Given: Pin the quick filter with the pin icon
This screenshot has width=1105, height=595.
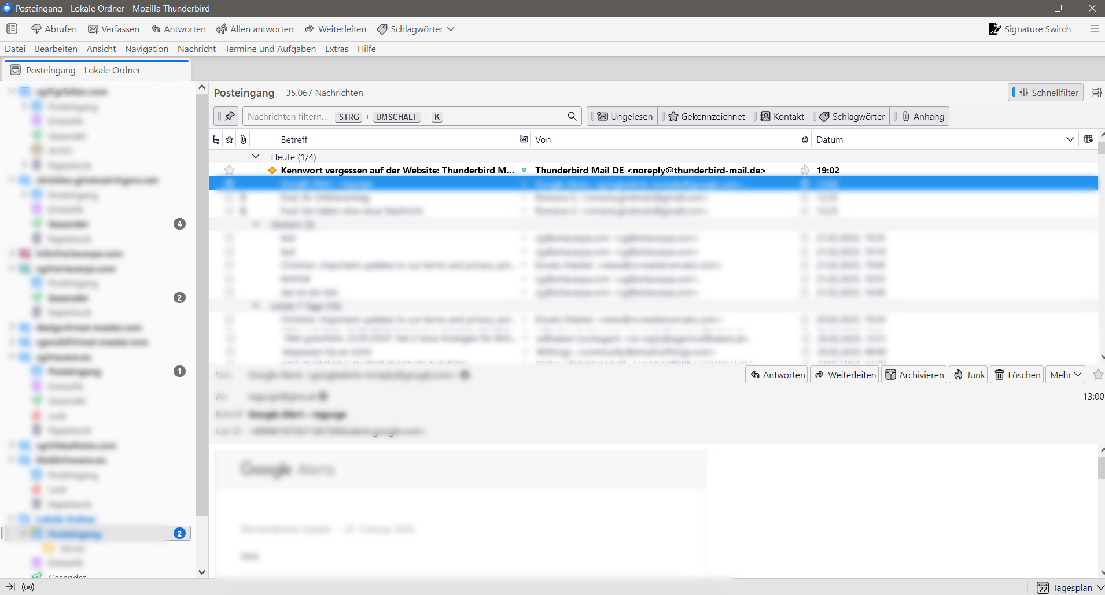Looking at the screenshot, I should pyautogui.click(x=226, y=116).
